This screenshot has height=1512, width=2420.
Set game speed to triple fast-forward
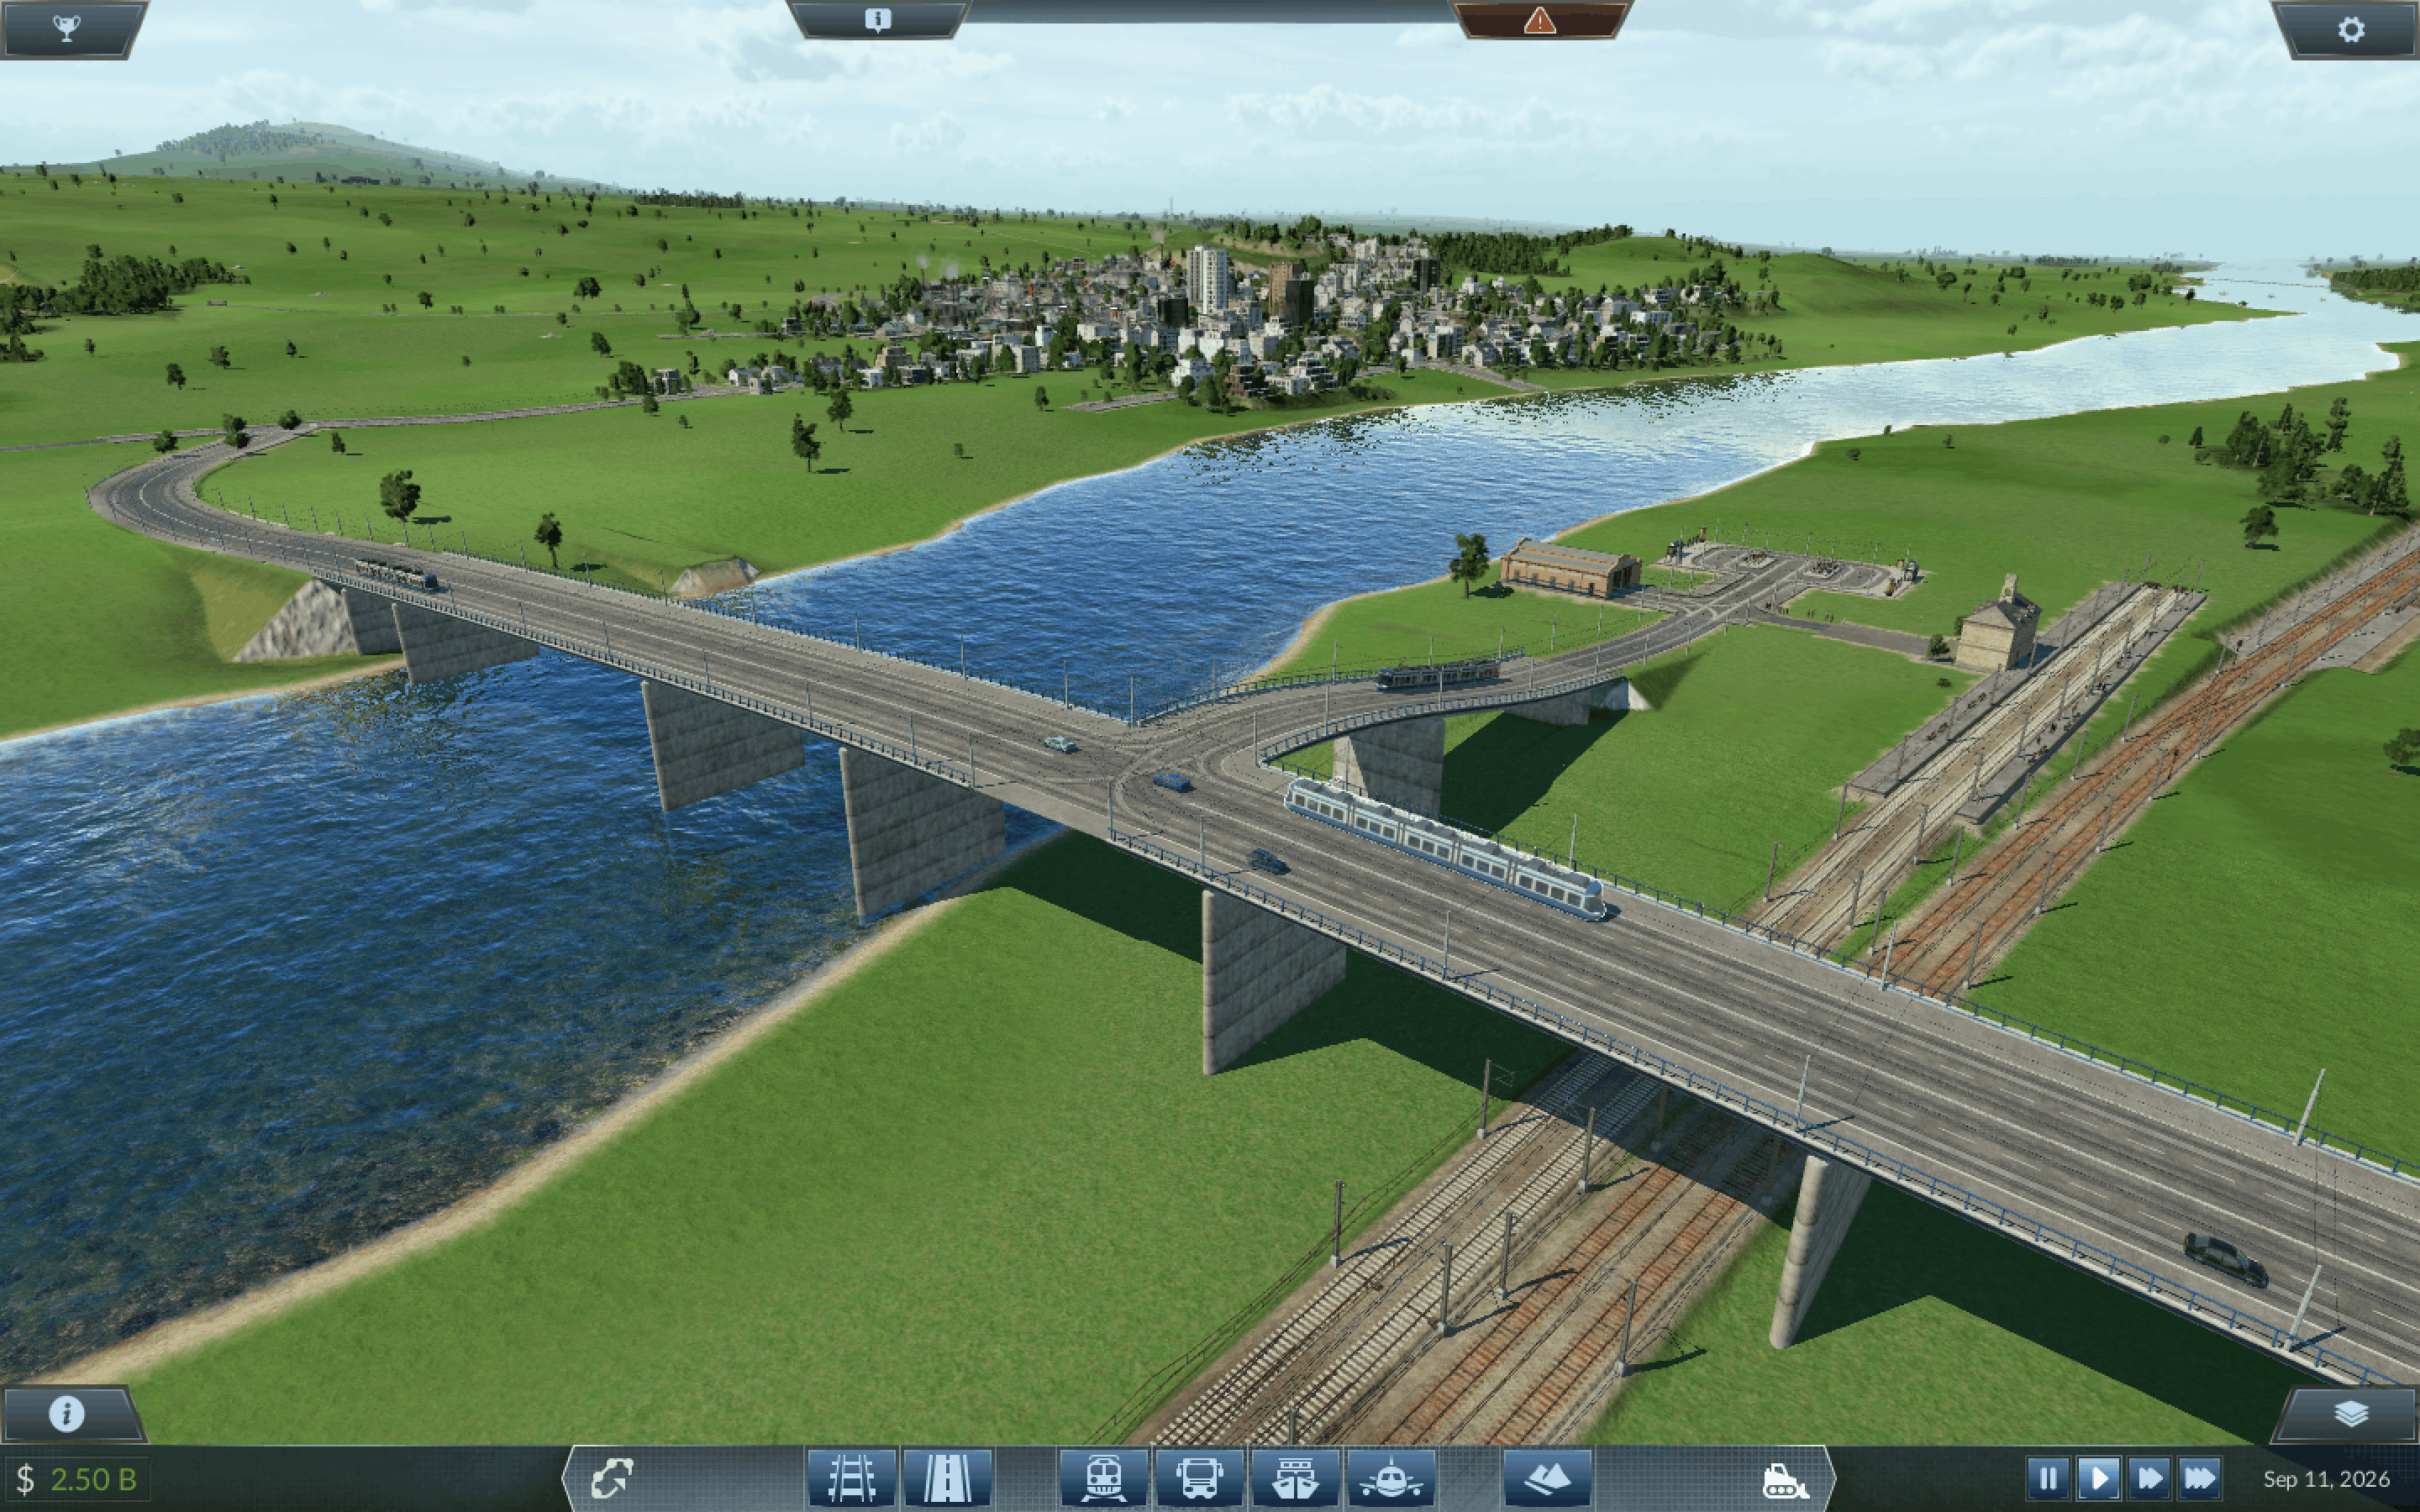(2198, 1478)
